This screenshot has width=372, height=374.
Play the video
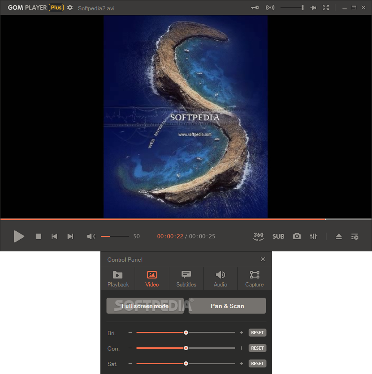pos(19,236)
